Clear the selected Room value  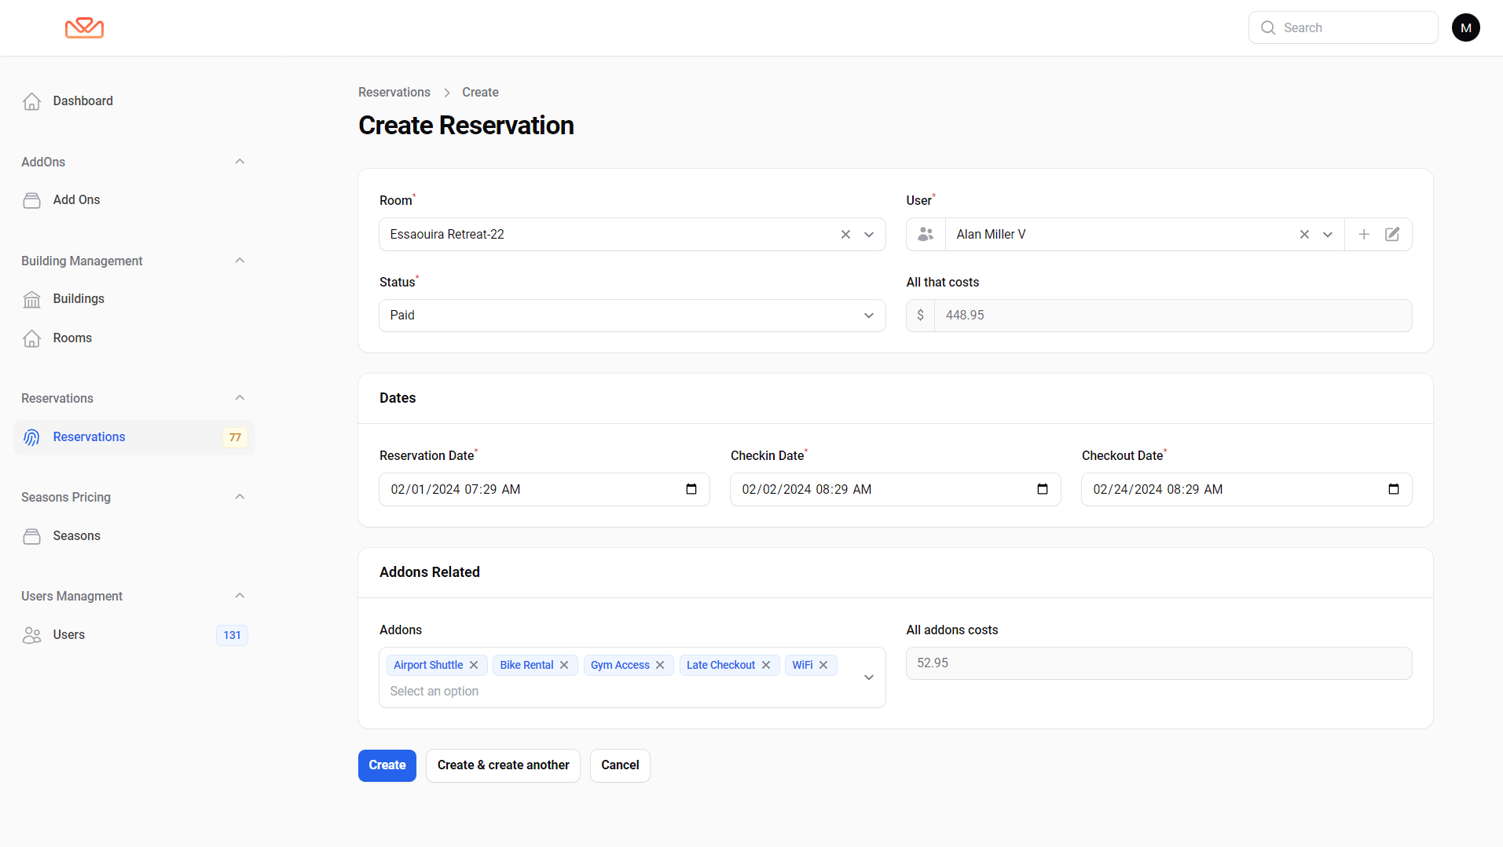[x=845, y=235]
